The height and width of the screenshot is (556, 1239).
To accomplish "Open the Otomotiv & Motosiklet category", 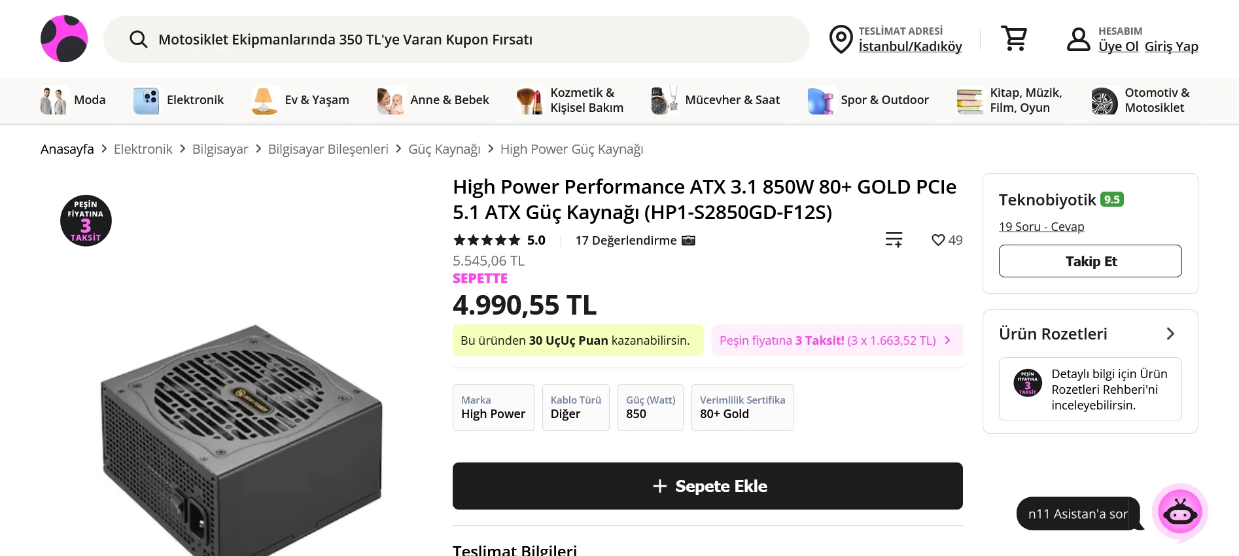I will [1140, 100].
